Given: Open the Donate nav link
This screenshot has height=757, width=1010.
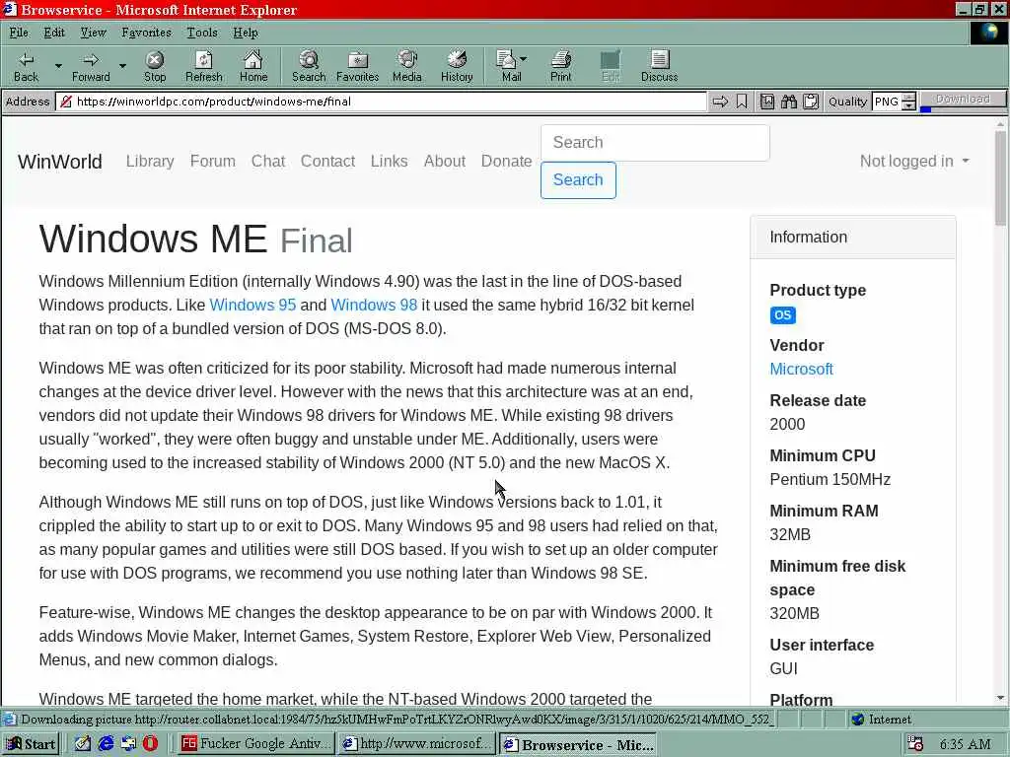Looking at the screenshot, I should (506, 161).
